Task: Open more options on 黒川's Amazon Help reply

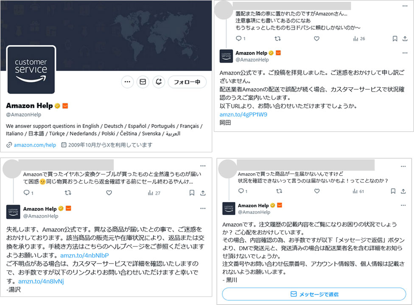Action: [x=403, y=205]
